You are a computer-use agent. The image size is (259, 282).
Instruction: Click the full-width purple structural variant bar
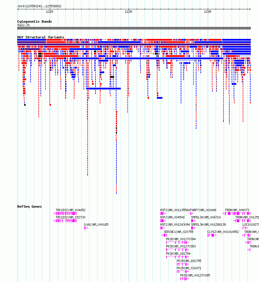134,44
